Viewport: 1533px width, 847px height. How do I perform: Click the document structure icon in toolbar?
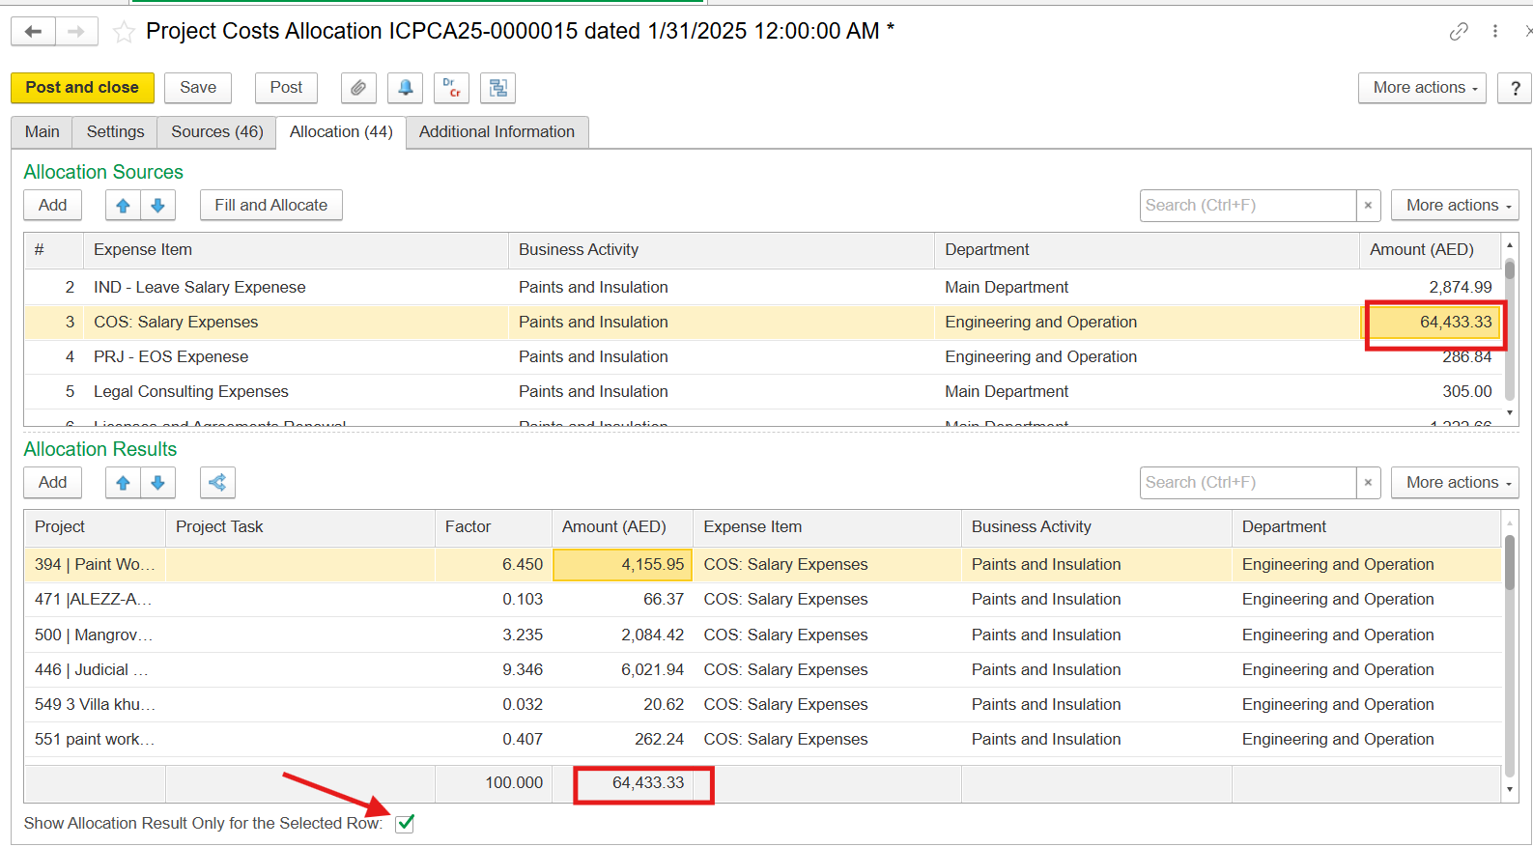coord(497,88)
